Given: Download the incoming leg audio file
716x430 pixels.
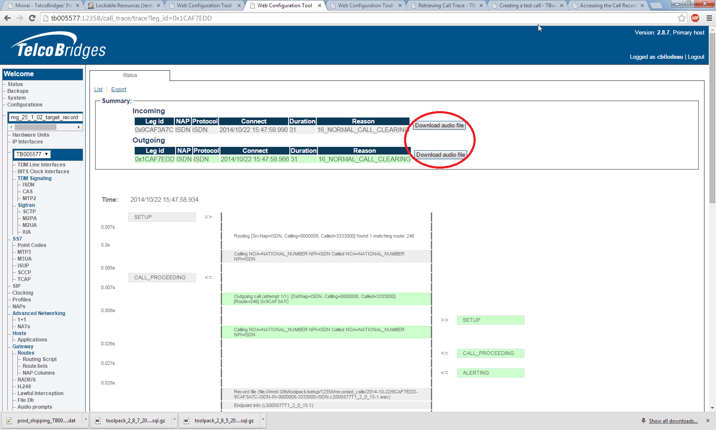Looking at the screenshot, I should click(x=439, y=126).
